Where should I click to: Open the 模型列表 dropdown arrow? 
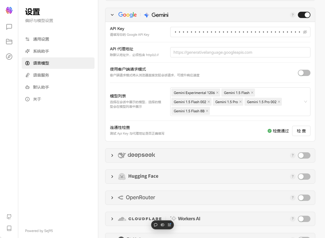(306, 102)
